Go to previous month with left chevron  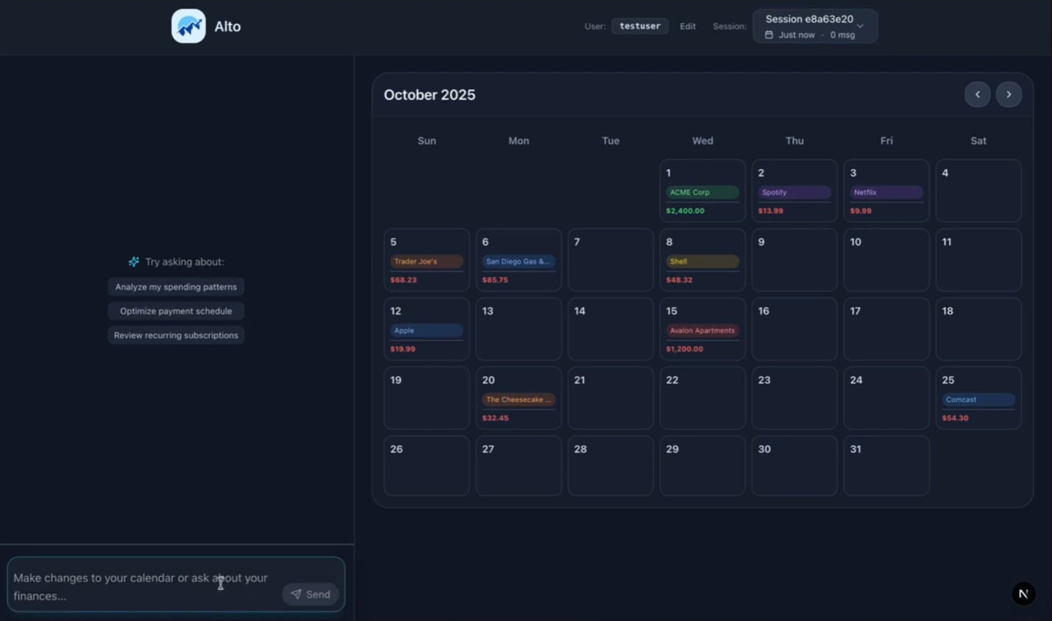point(977,95)
